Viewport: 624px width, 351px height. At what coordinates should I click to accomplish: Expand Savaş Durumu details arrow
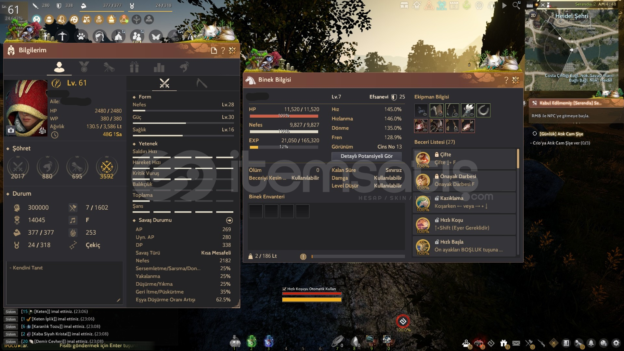click(229, 220)
